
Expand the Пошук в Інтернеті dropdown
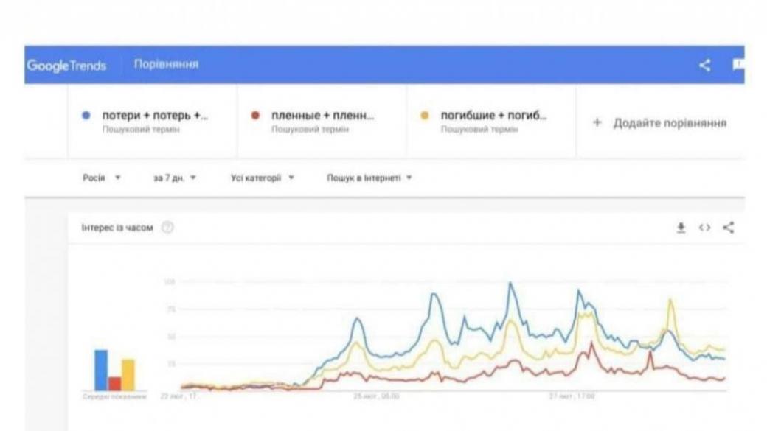pyautogui.click(x=369, y=178)
